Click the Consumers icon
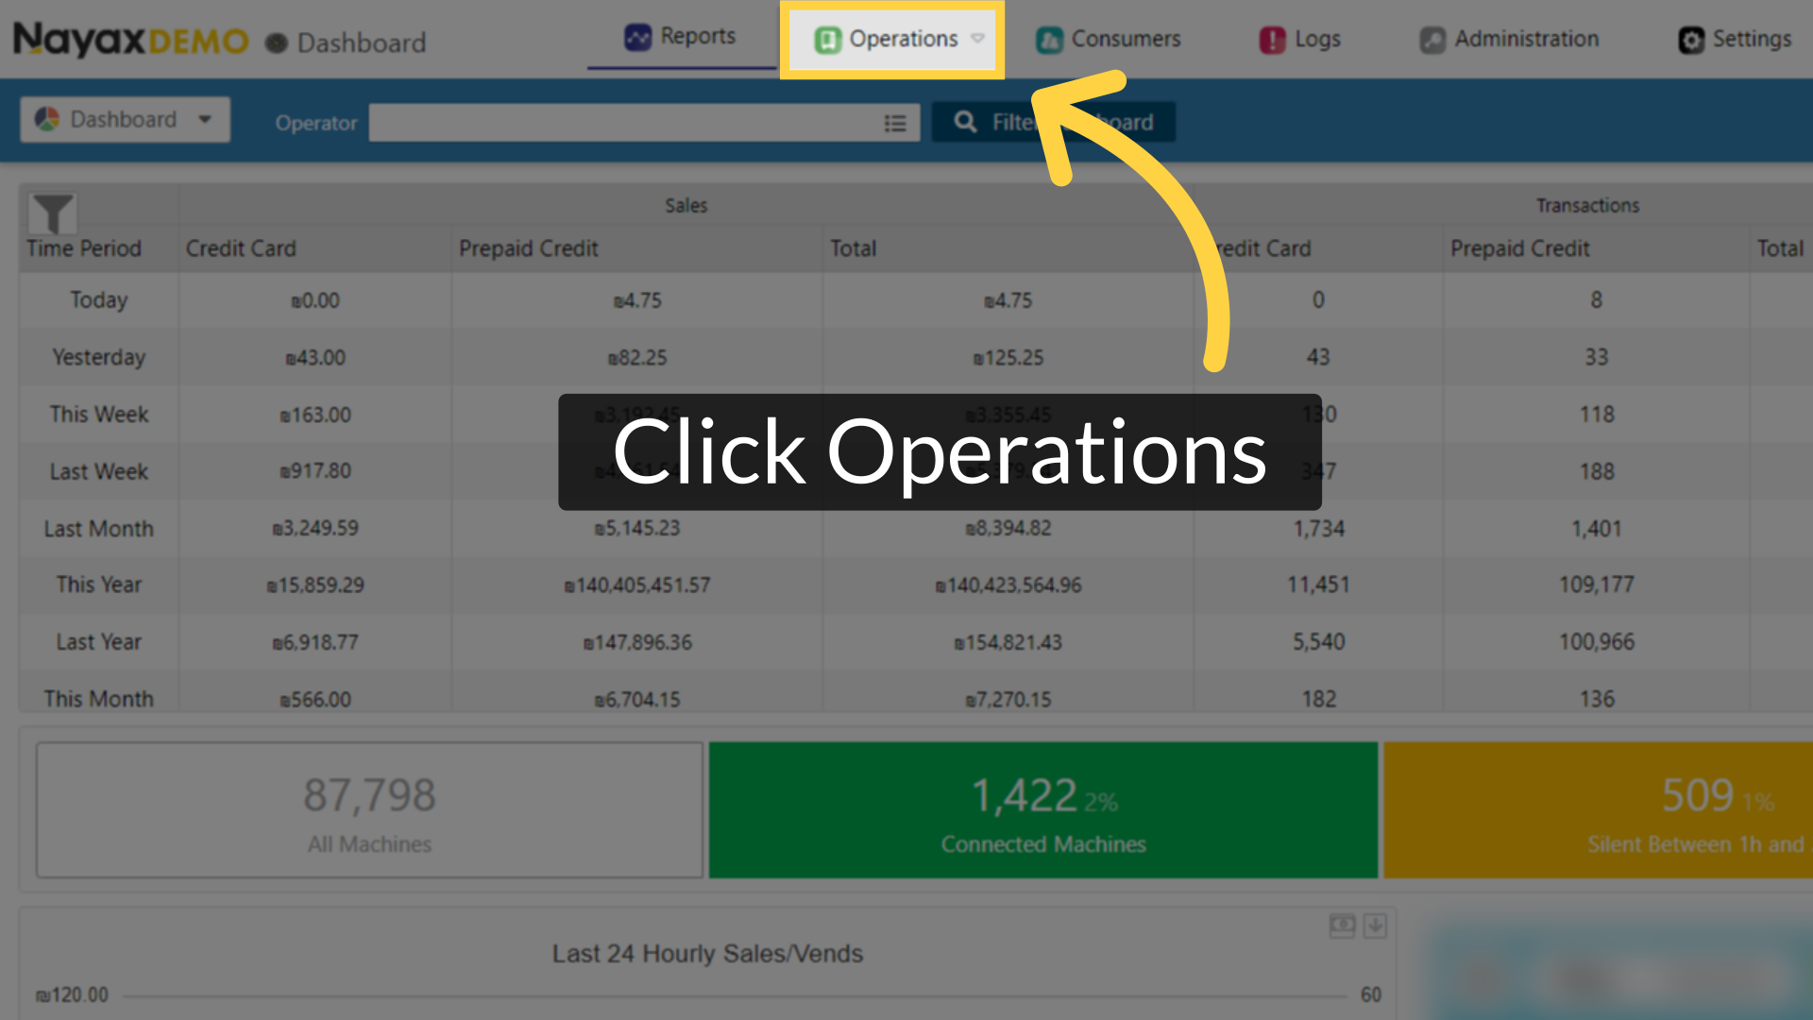 point(1050,40)
